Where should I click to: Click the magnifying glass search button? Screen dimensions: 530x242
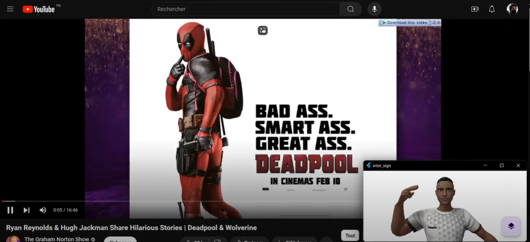[350, 9]
